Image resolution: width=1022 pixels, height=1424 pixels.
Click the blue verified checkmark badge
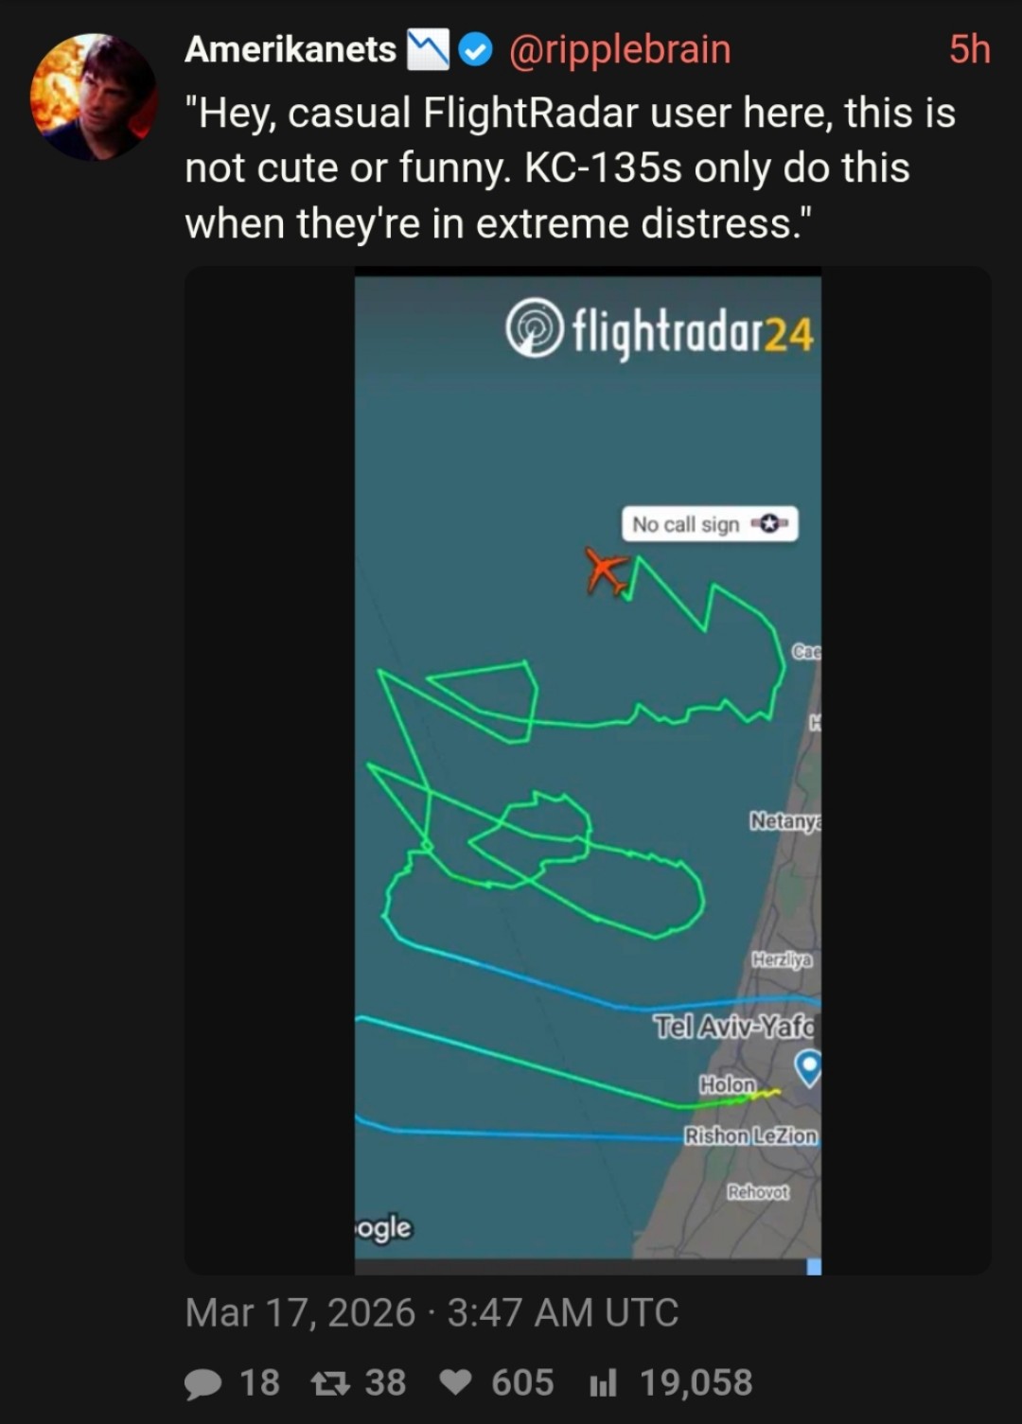pyautogui.click(x=476, y=50)
